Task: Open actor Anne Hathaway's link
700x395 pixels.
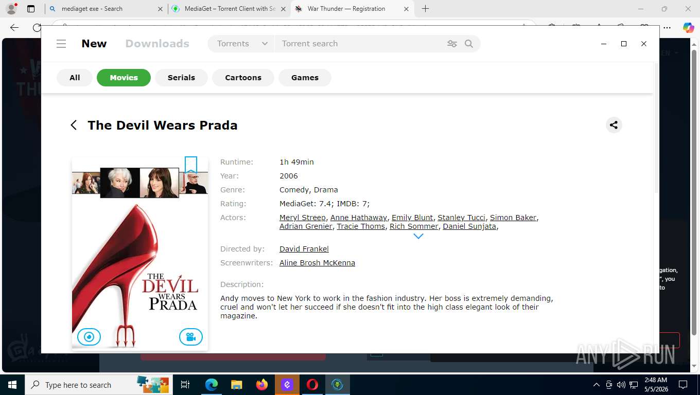Action: [x=359, y=218]
